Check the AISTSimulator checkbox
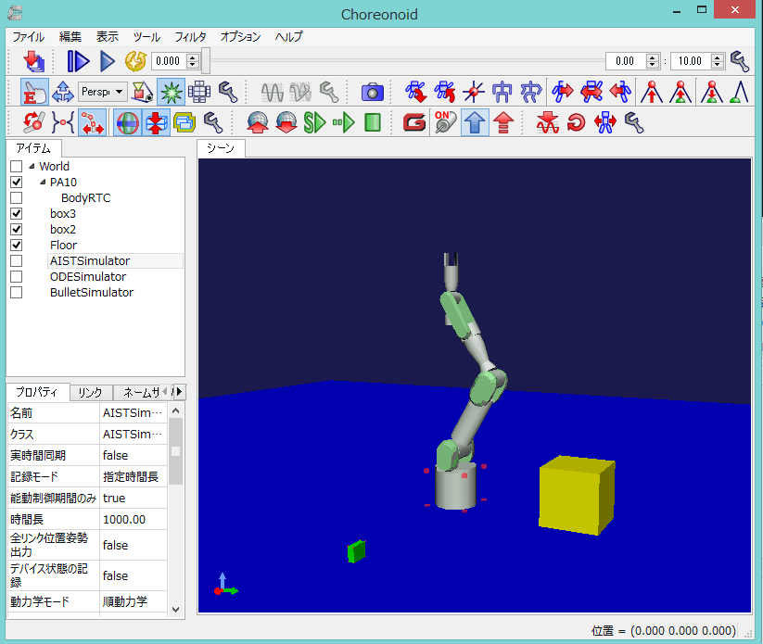The image size is (763, 644). pos(16,260)
